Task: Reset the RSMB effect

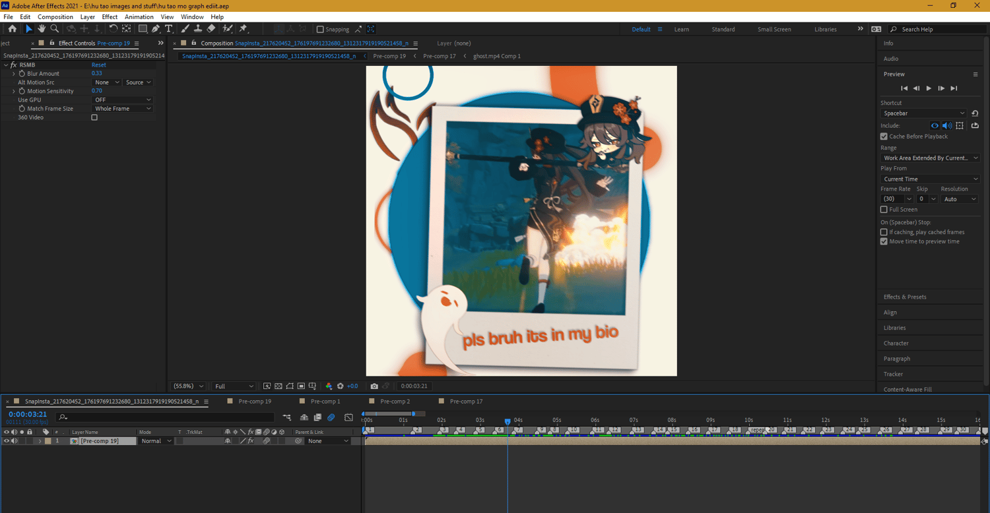Action: click(x=99, y=65)
